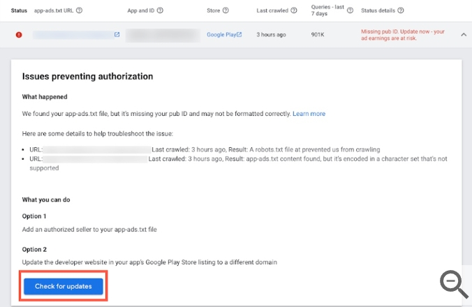Click the app-ads.txt URL column header
This screenshot has height=307, width=472.
click(x=54, y=10)
